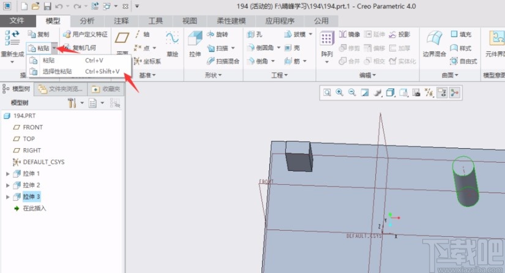The image size is (505, 273).
Task: Click Swept Blend (扫描混合) tool
Action: 223,61
